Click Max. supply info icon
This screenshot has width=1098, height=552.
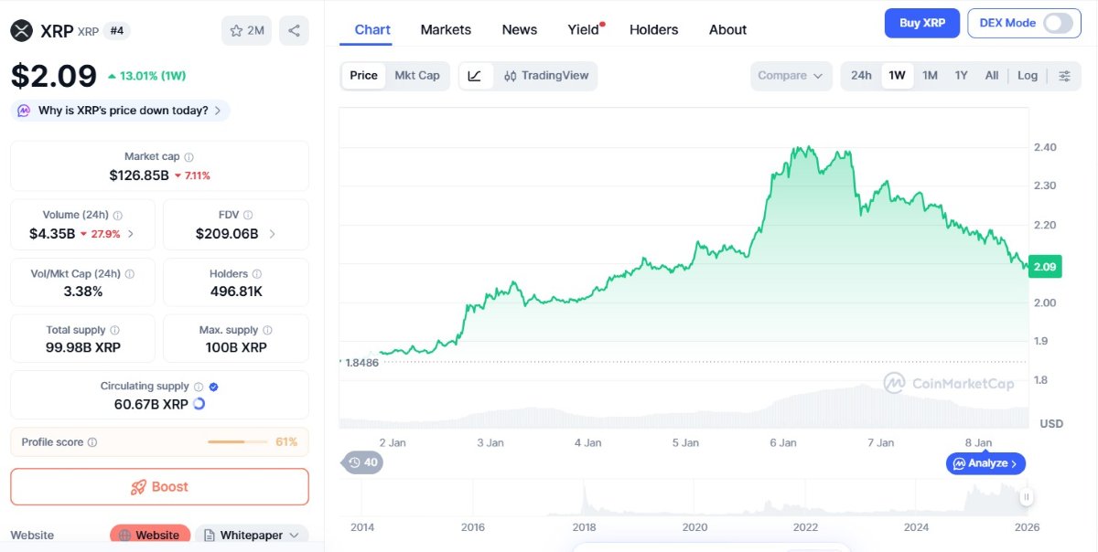[x=267, y=330]
